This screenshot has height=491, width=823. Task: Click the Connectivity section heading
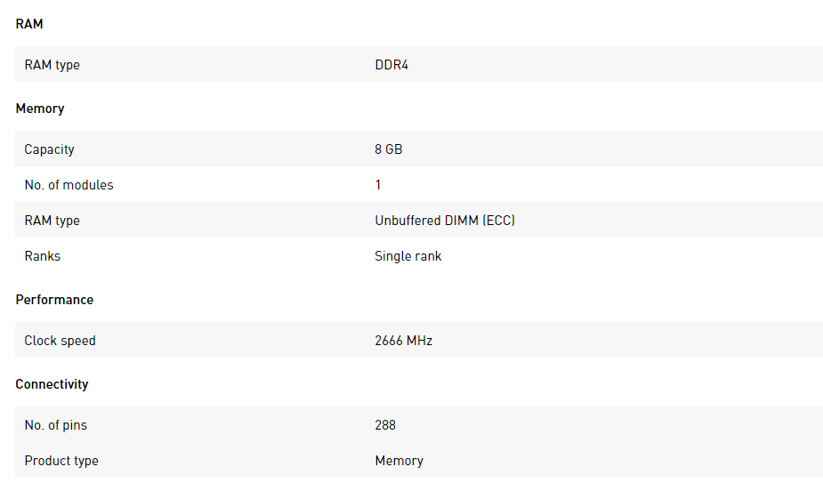52,384
